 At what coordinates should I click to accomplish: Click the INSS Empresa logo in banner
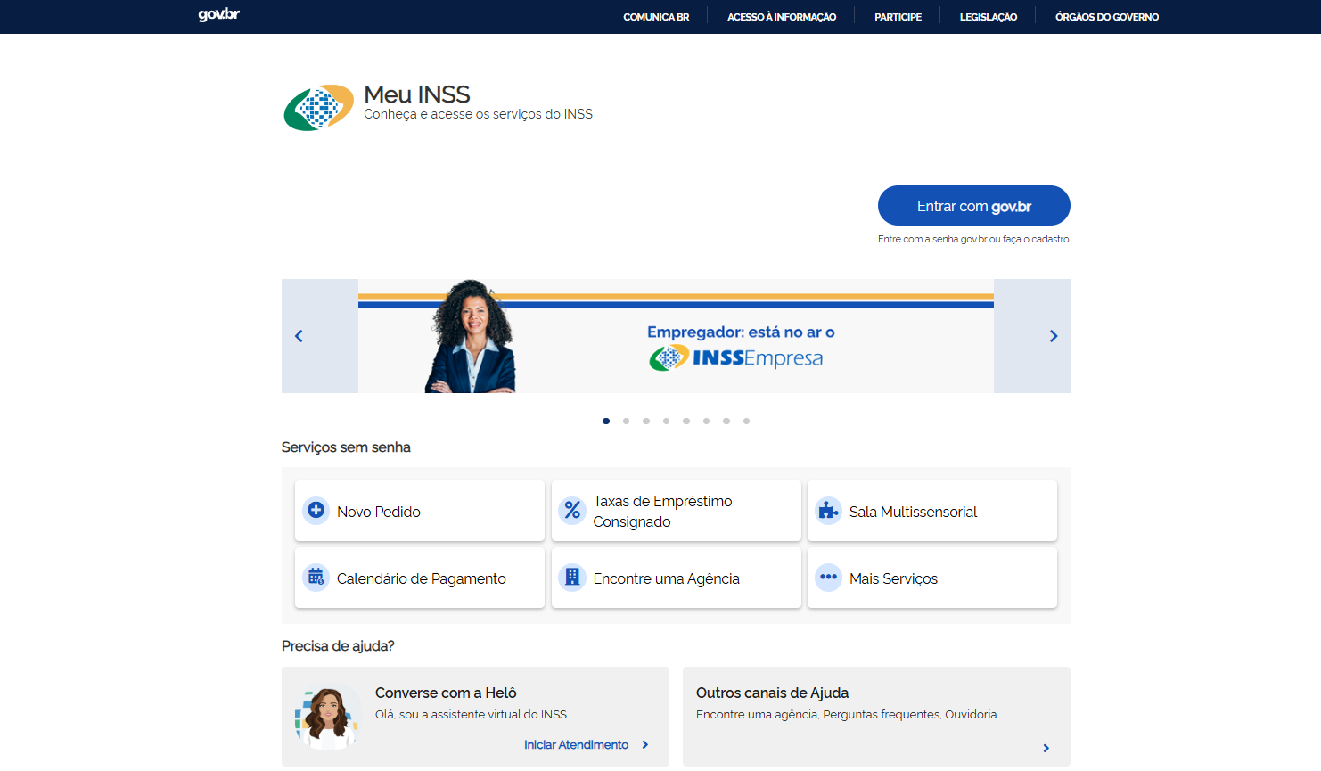[736, 358]
